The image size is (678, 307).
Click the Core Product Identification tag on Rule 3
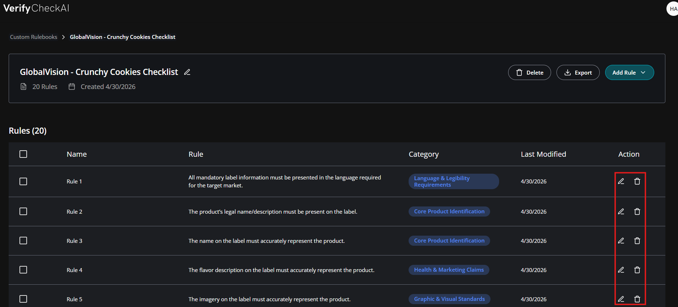[449, 241]
